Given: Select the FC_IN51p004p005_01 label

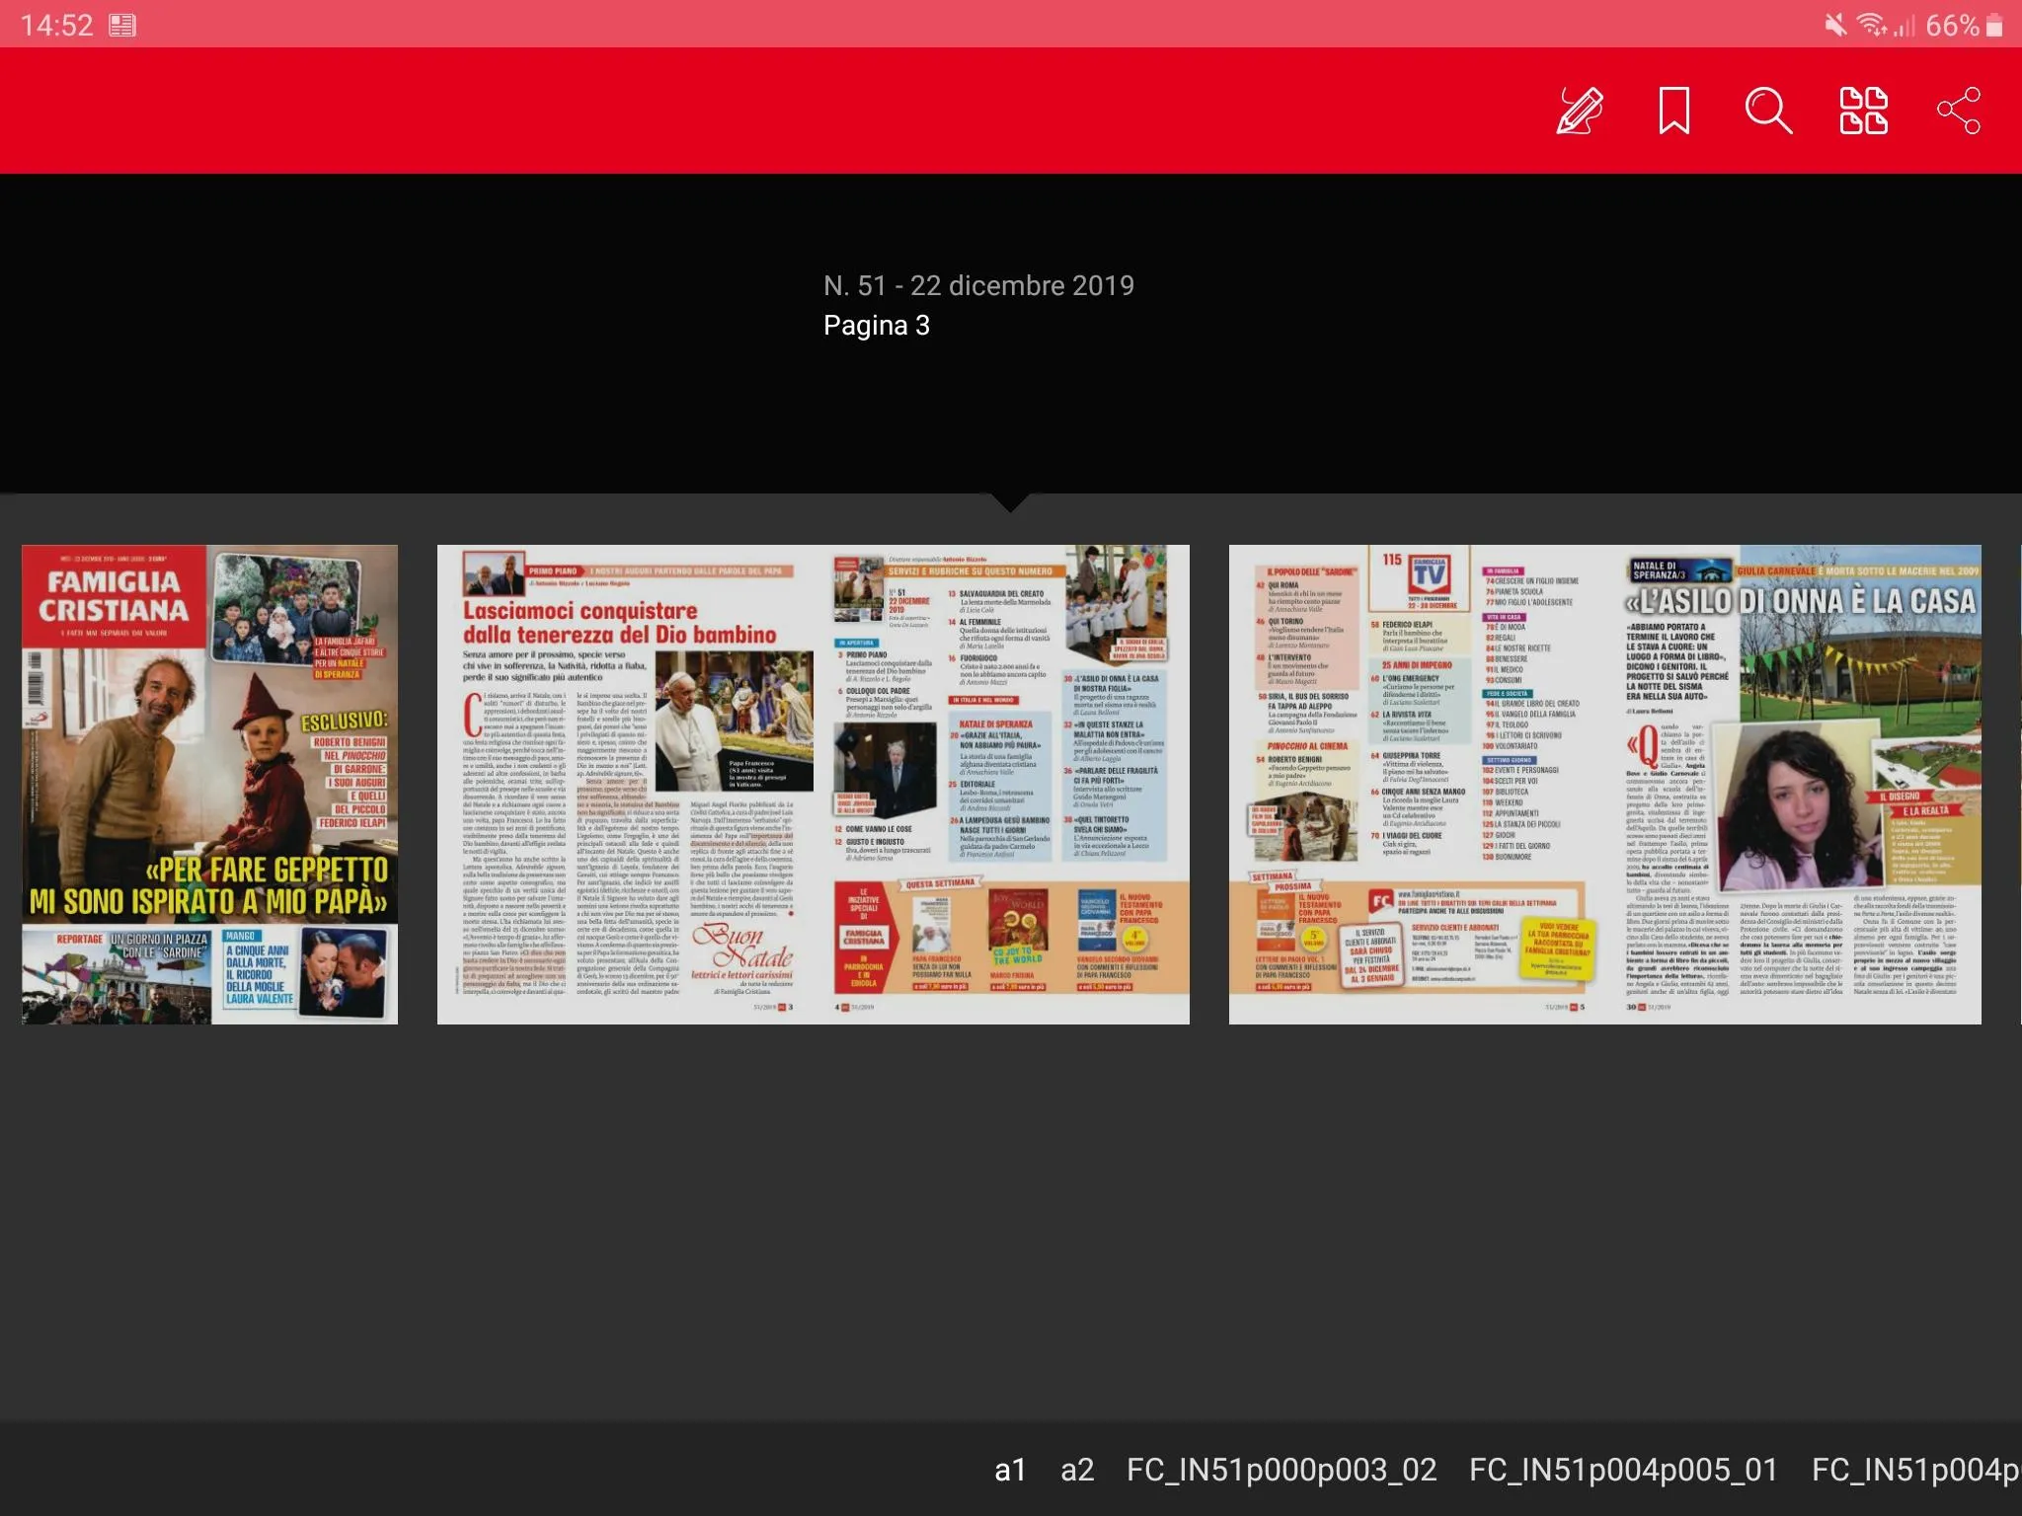Looking at the screenshot, I should [x=1623, y=1470].
